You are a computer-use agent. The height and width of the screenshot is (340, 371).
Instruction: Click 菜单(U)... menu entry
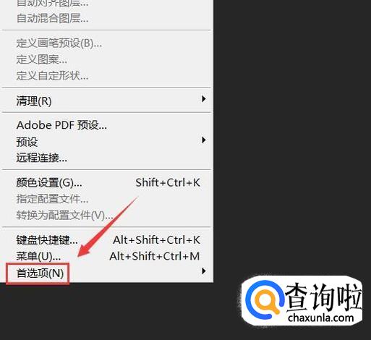[106, 256]
